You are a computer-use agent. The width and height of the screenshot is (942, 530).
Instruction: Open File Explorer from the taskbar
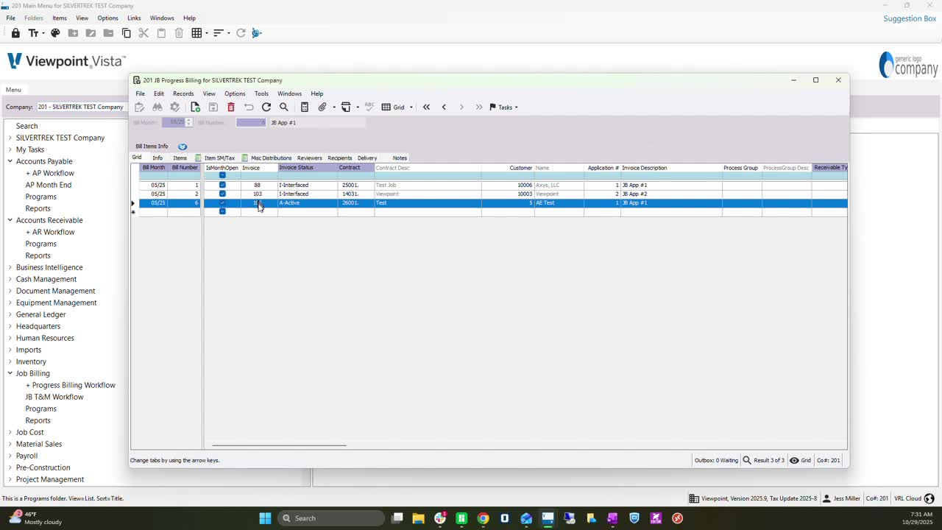click(x=418, y=518)
